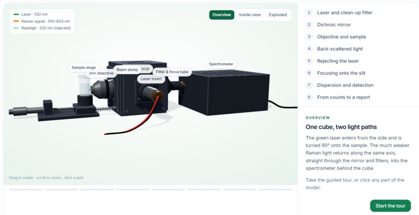This screenshot has height=215, width=419.
Task: Select step 7 Dispersion and detection
Action: coord(339,85)
